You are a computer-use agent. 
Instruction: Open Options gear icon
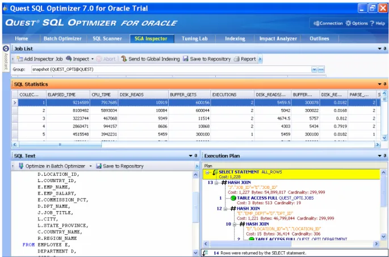pos(348,23)
